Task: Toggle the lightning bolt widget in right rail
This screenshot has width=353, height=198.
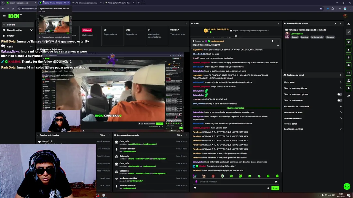Action: coord(349,50)
